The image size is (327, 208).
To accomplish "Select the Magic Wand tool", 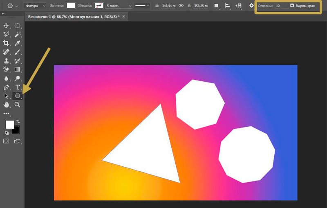I will click(x=17, y=34).
